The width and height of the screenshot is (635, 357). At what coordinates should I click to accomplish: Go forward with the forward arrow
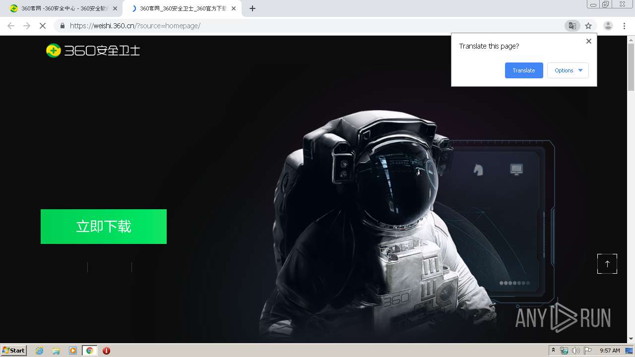(x=27, y=26)
